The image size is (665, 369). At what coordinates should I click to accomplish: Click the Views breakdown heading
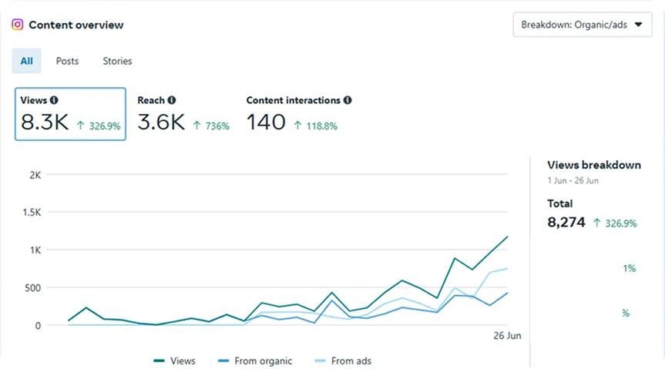(593, 165)
